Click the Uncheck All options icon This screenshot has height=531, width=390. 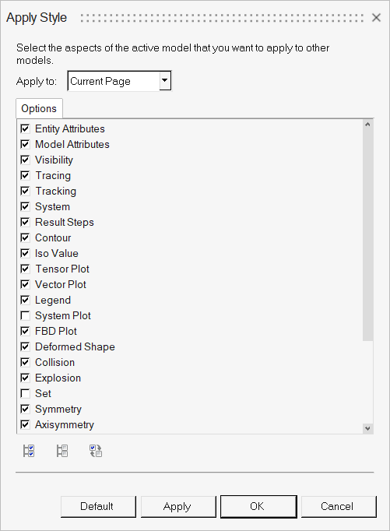click(62, 451)
